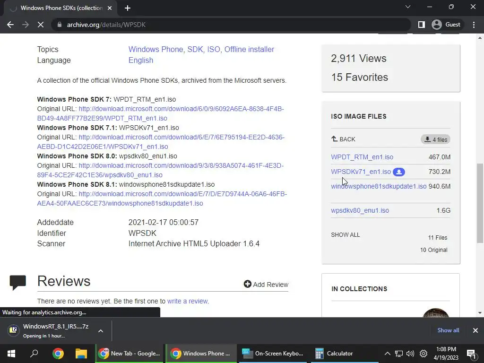Expand the WindowsRT download options chevron
This screenshot has height=363, width=484.
[101, 331]
